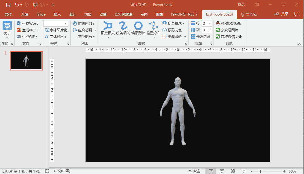Viewport: 304px width, 174px height.
Task: Open the iSlide ribbon tab
Action: coord(41,14)
